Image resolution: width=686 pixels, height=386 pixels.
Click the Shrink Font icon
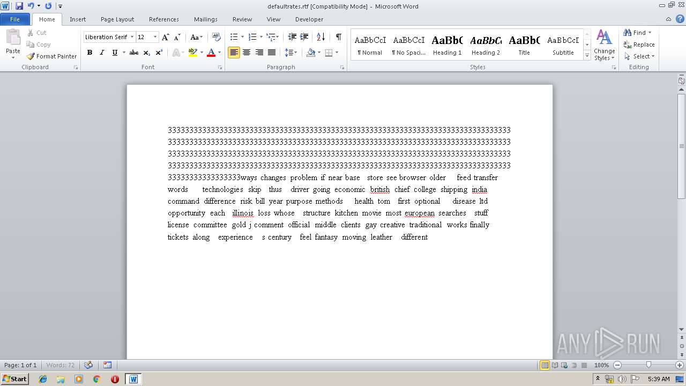(x=177, y=37)
